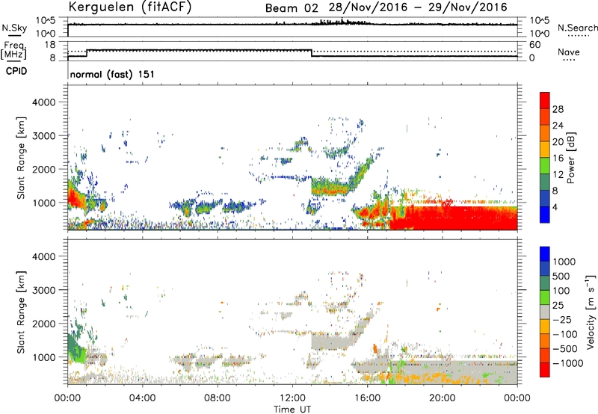Click the "Time UT" axis label
The width and height of the screenshot is (598, 414).
click(x=292, y=410)
